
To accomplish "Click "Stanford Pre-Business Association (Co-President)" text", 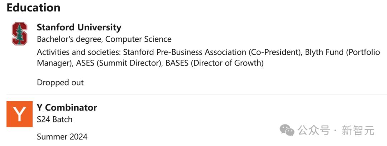I will [212, 52].
